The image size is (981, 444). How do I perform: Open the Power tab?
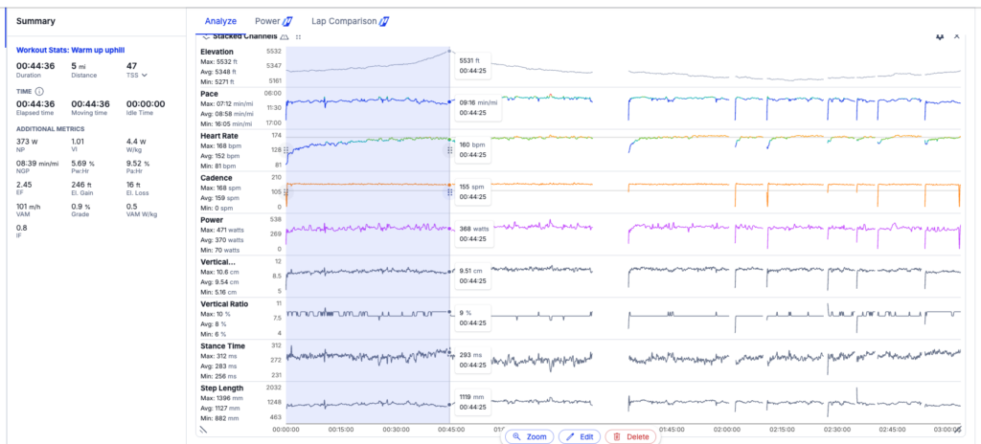click(267, 21)
